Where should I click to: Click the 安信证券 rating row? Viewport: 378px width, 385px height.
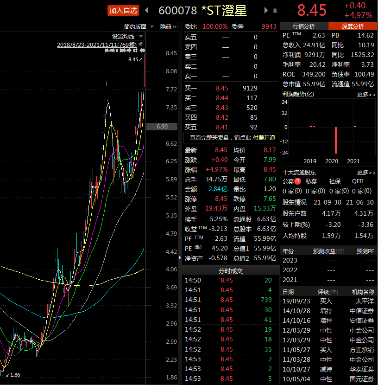point(328,321)
